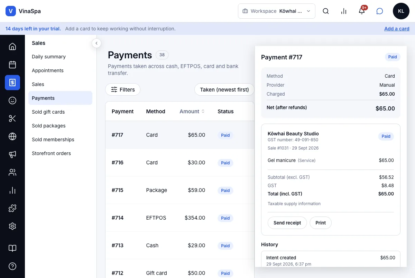This screenshot has width=415, height=278.
Task: Open Daily summary in the Sales menu
Action: pyautogui.click(x=61, y=57)
